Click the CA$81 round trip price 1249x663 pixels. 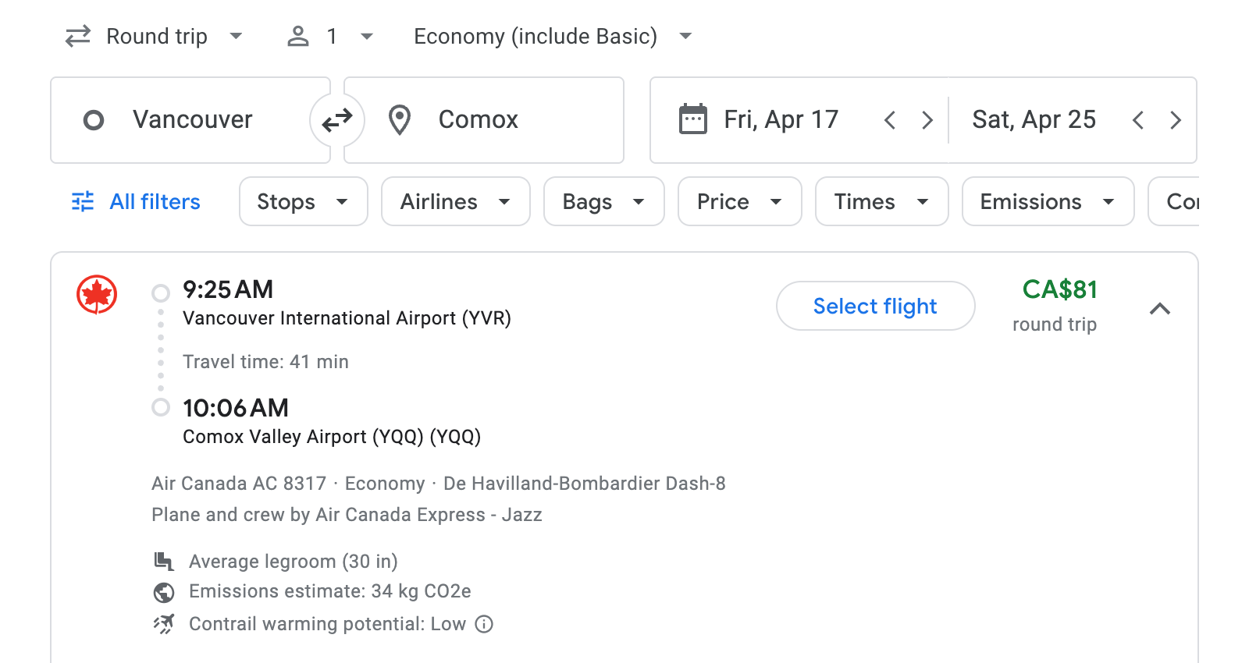[x=1060, y=290]
